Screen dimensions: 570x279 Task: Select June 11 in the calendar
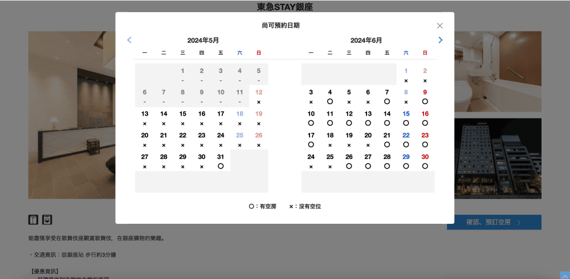coord(330,118)
